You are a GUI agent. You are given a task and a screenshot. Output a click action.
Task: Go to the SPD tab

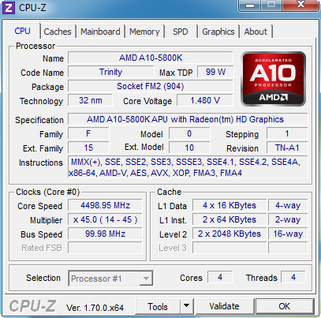click(x=181, y=32)
